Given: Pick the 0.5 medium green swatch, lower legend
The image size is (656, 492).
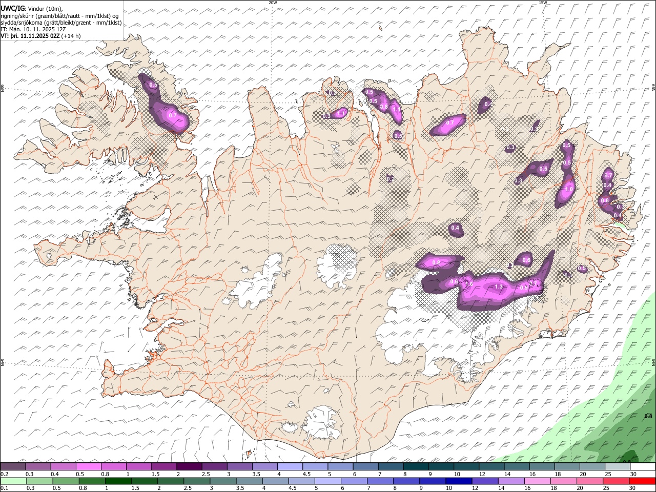Looking at the screenshot, I should [66, 481].
